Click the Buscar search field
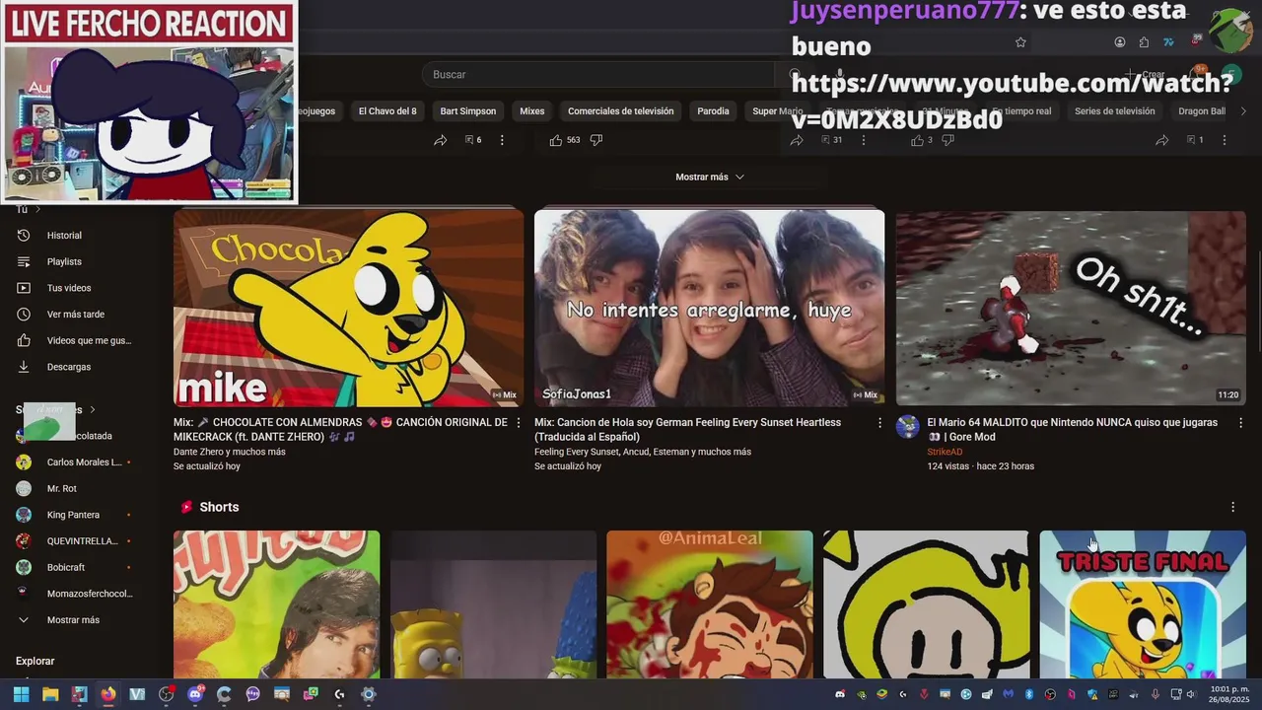 [599, 75]
